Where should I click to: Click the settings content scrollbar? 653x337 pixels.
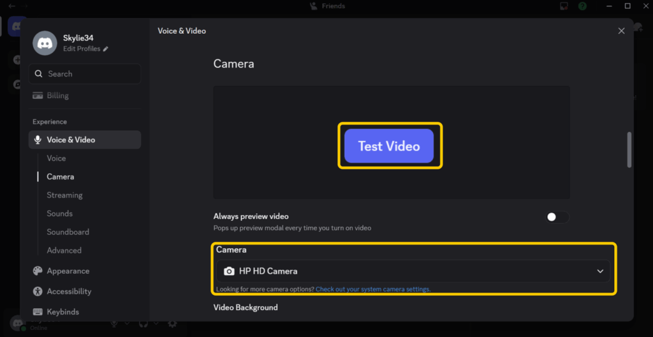(x=629, y=150)
